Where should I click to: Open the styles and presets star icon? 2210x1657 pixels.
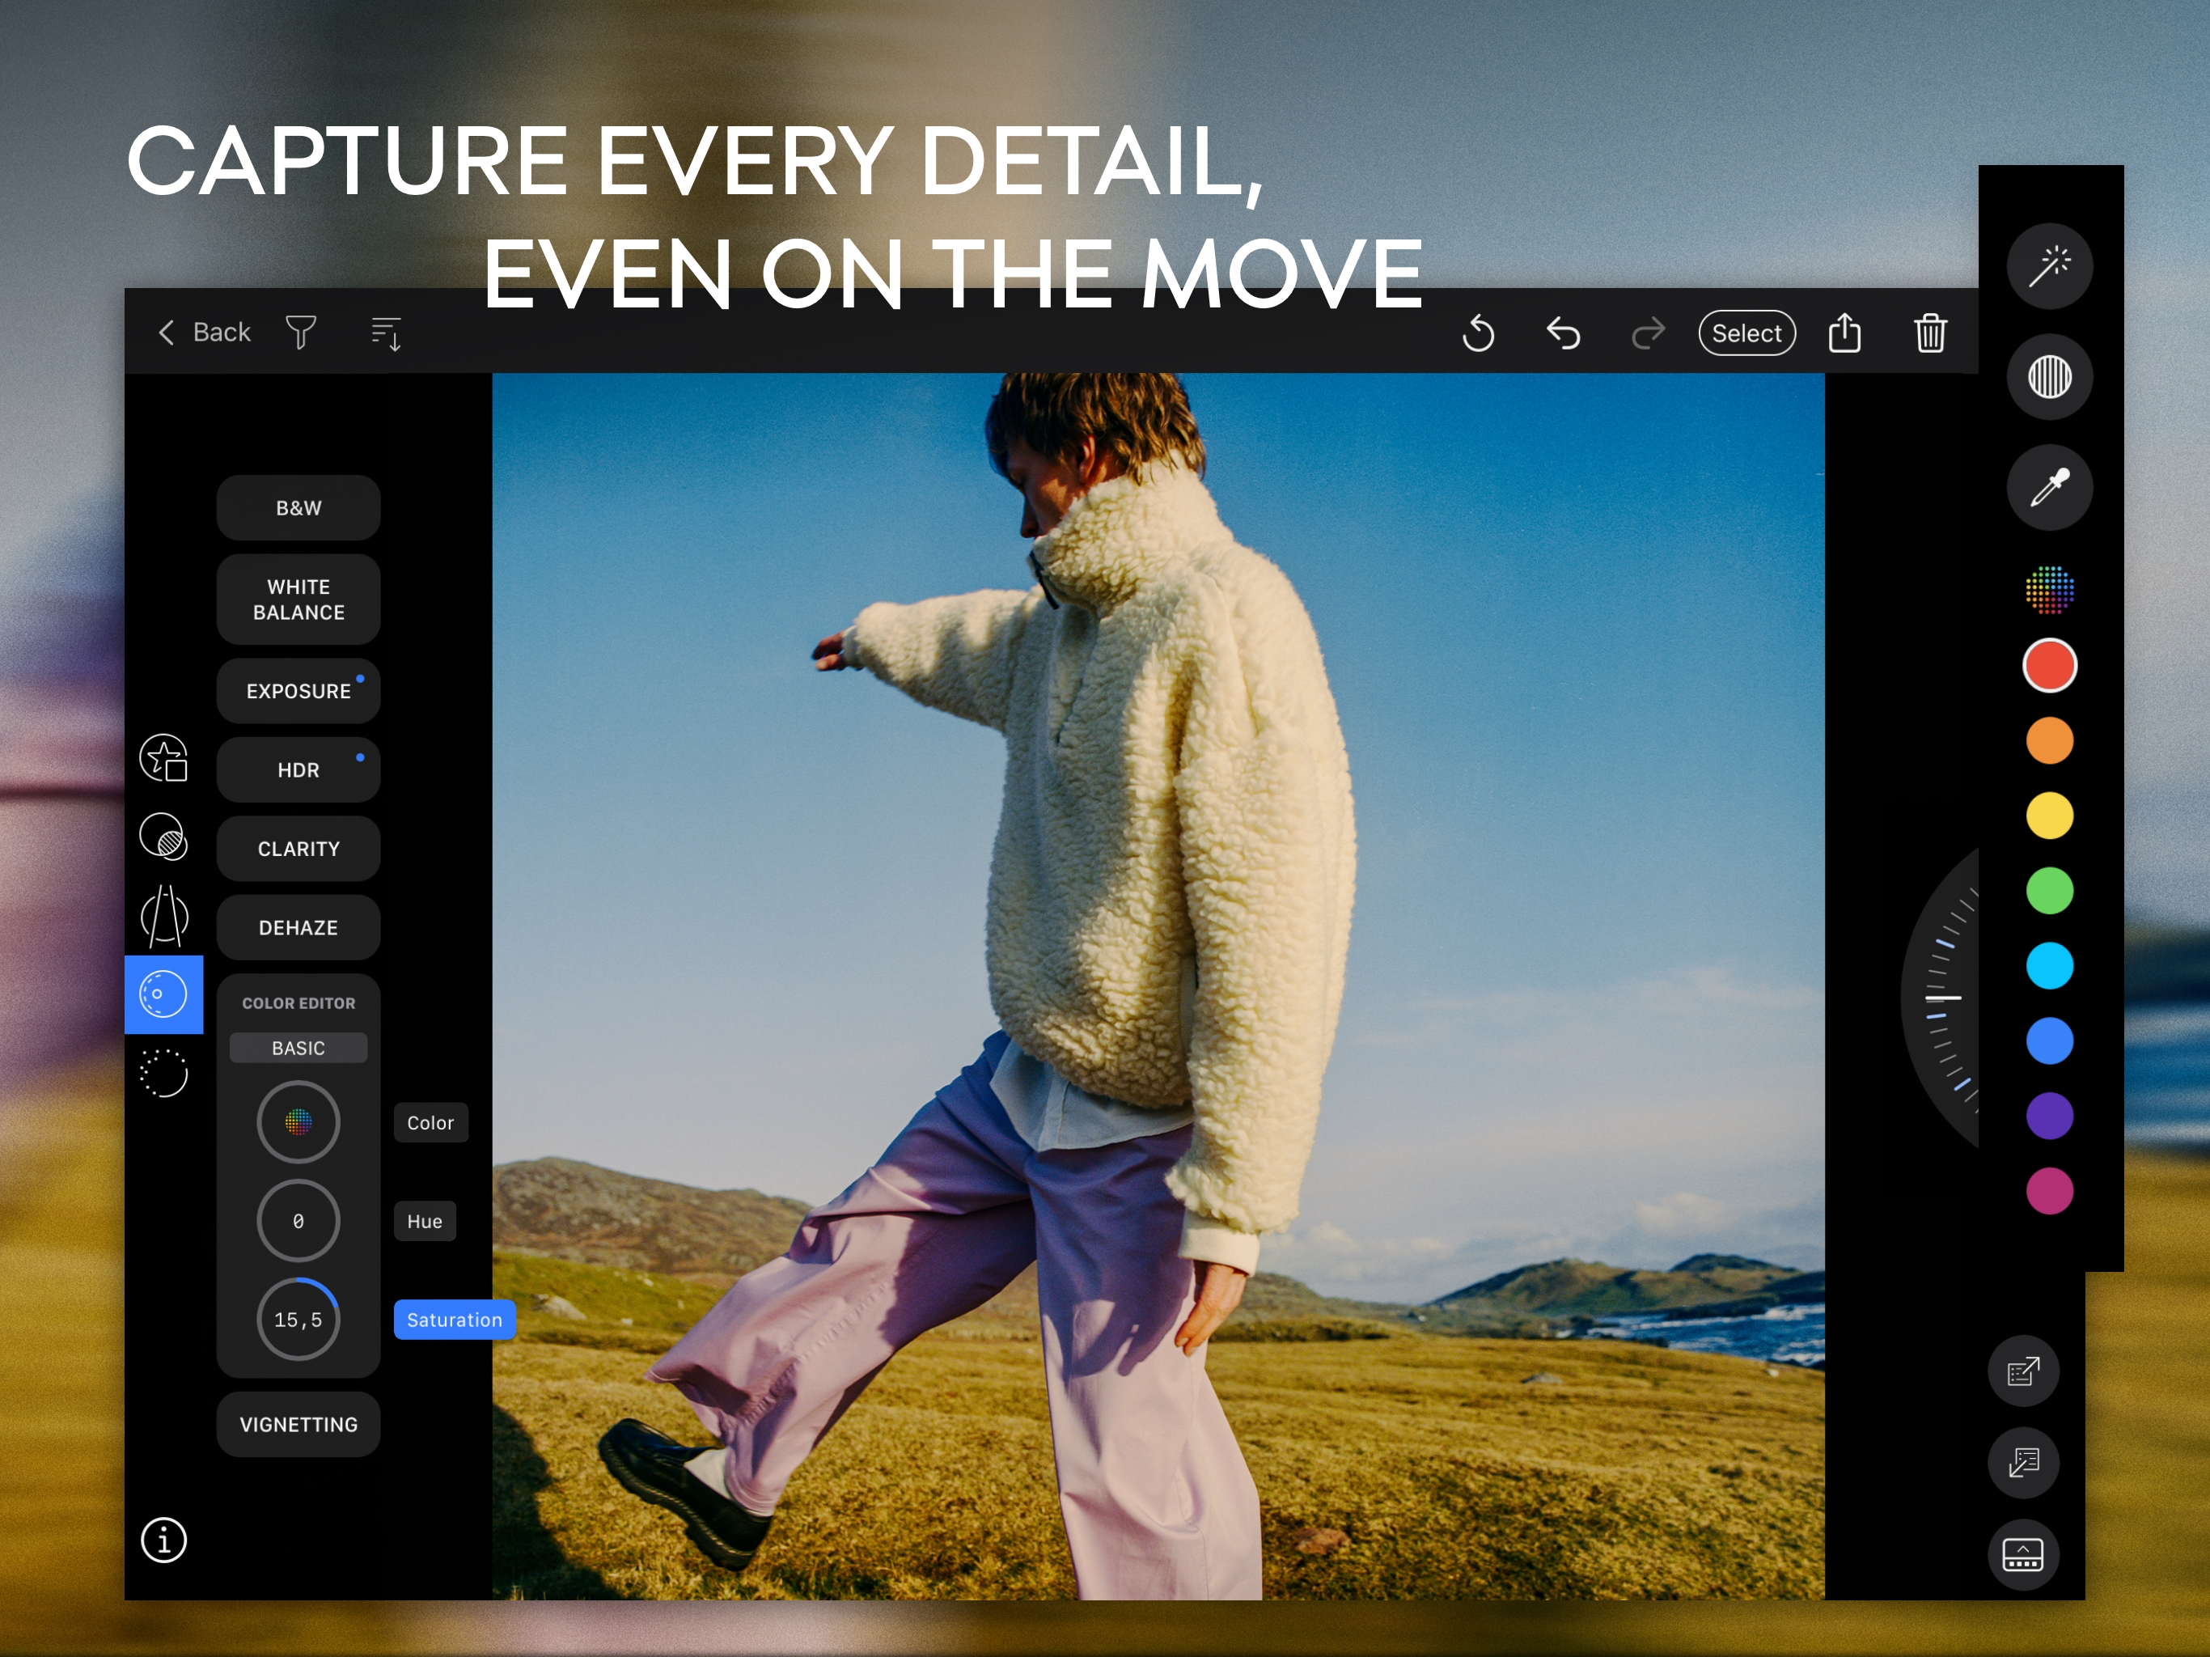point(164,759)
